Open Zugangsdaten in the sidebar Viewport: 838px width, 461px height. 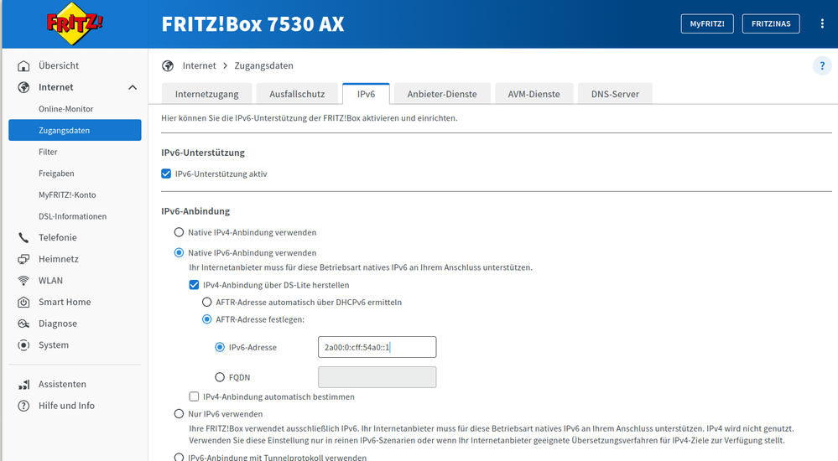[x=75, y=131]
